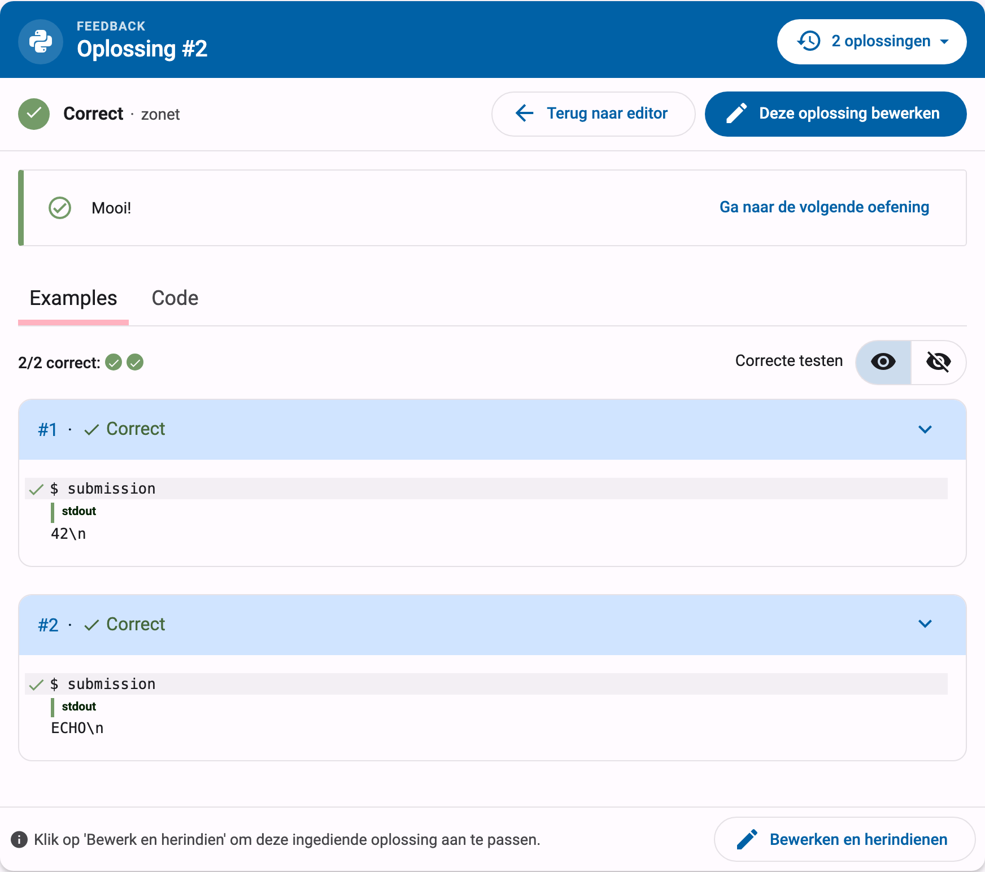
Task: Switch to the Examples tab
Action: (x=73, y=298)
